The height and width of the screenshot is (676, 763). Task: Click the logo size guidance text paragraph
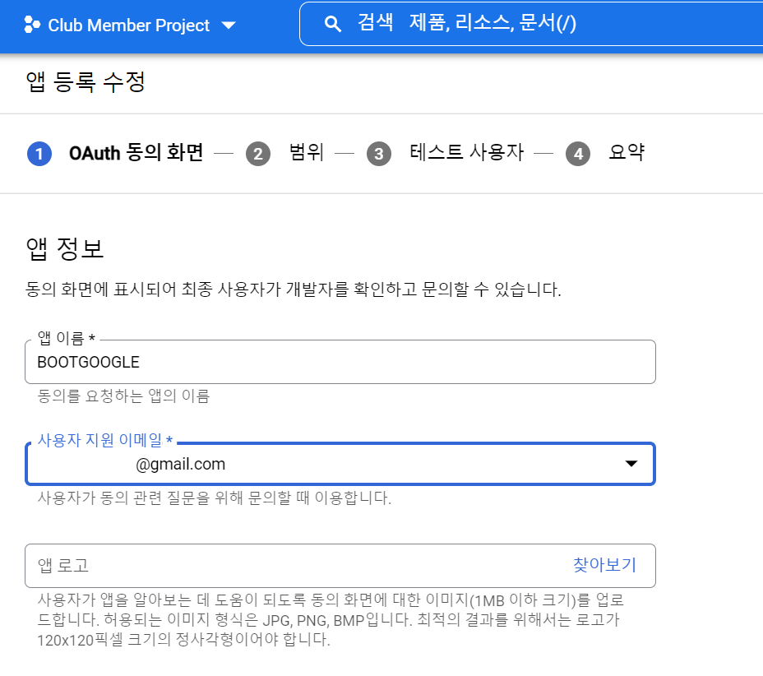tap(331, 619)
